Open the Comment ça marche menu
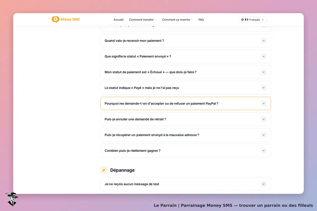 [177, 20]
